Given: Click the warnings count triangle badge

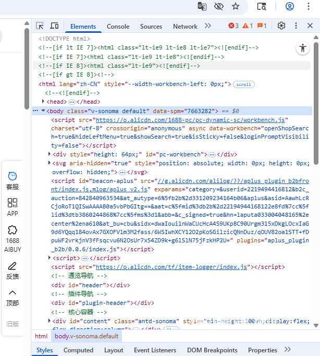Looking at the screenshot, I should click(x=248, y=26).
